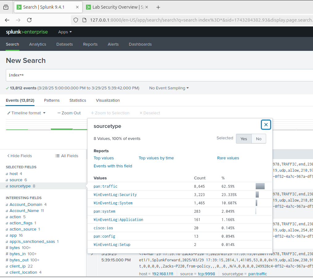Switch to the Visualization tab
The image size is (313, 278).
point(108,100)
